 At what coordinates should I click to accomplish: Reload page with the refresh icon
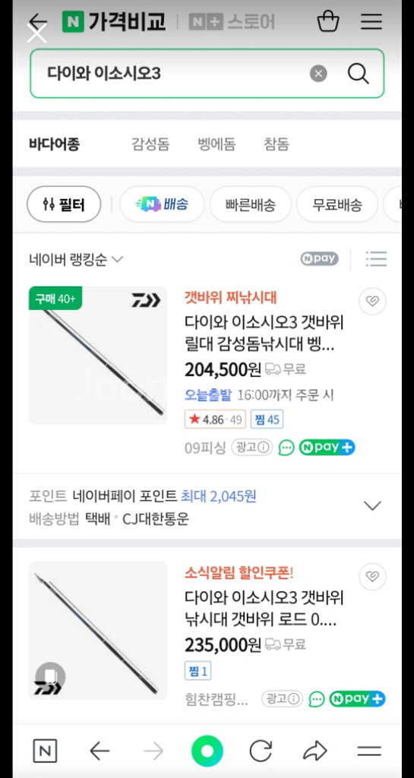pyautogui.click(x=261, y=751)
